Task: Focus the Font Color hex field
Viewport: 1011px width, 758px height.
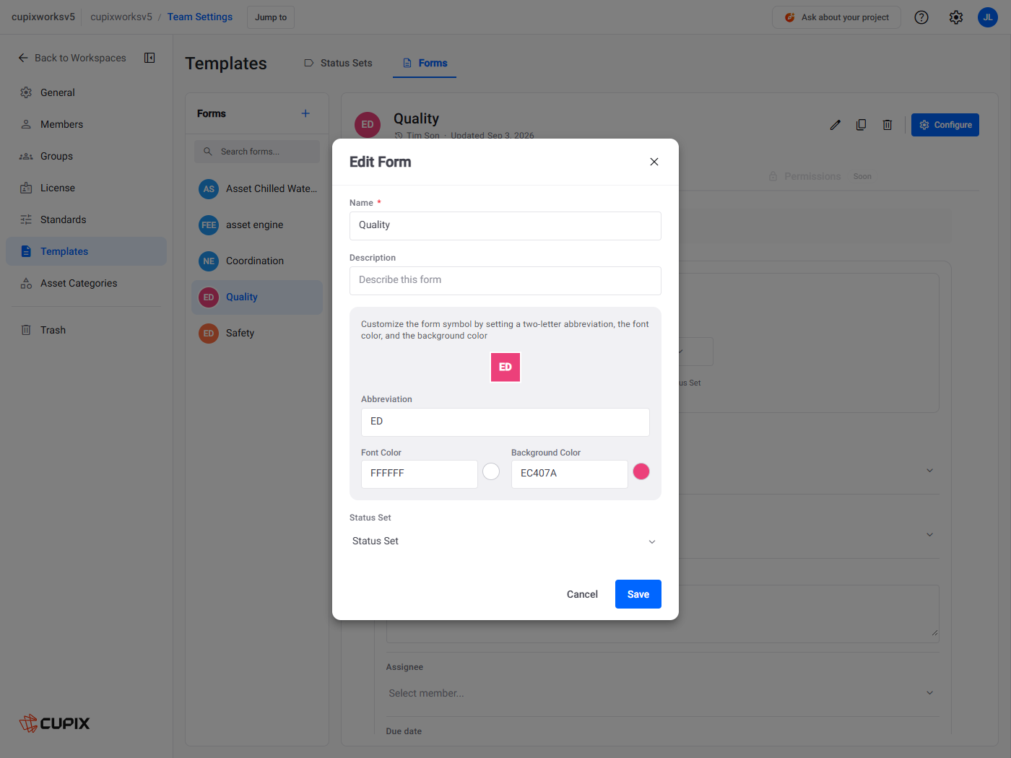Action: (420, 474)
